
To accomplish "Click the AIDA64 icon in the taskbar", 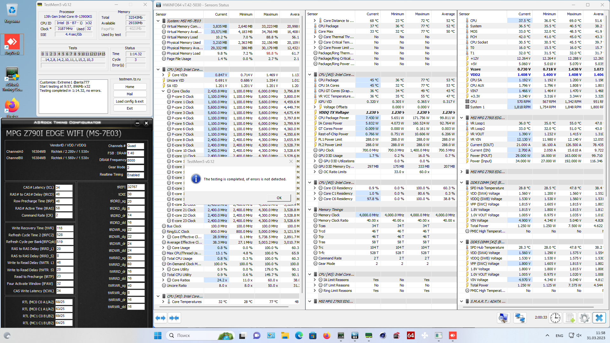I will 410,335.
